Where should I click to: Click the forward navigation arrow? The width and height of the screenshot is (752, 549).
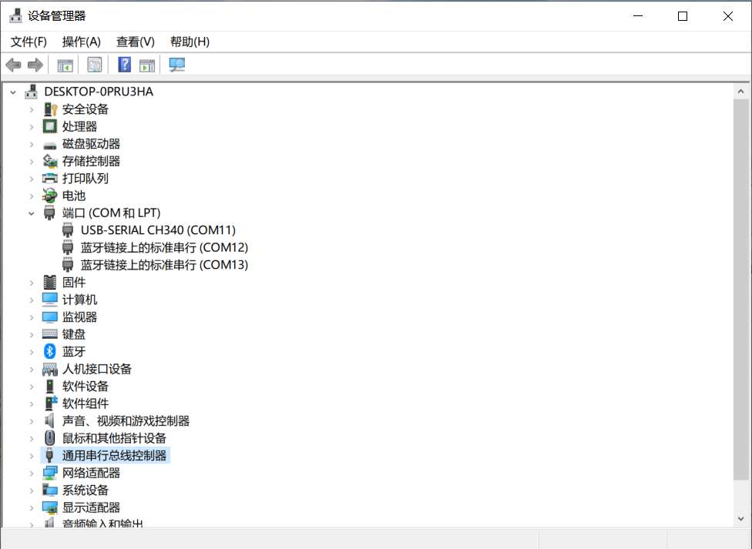click(35, 65)
